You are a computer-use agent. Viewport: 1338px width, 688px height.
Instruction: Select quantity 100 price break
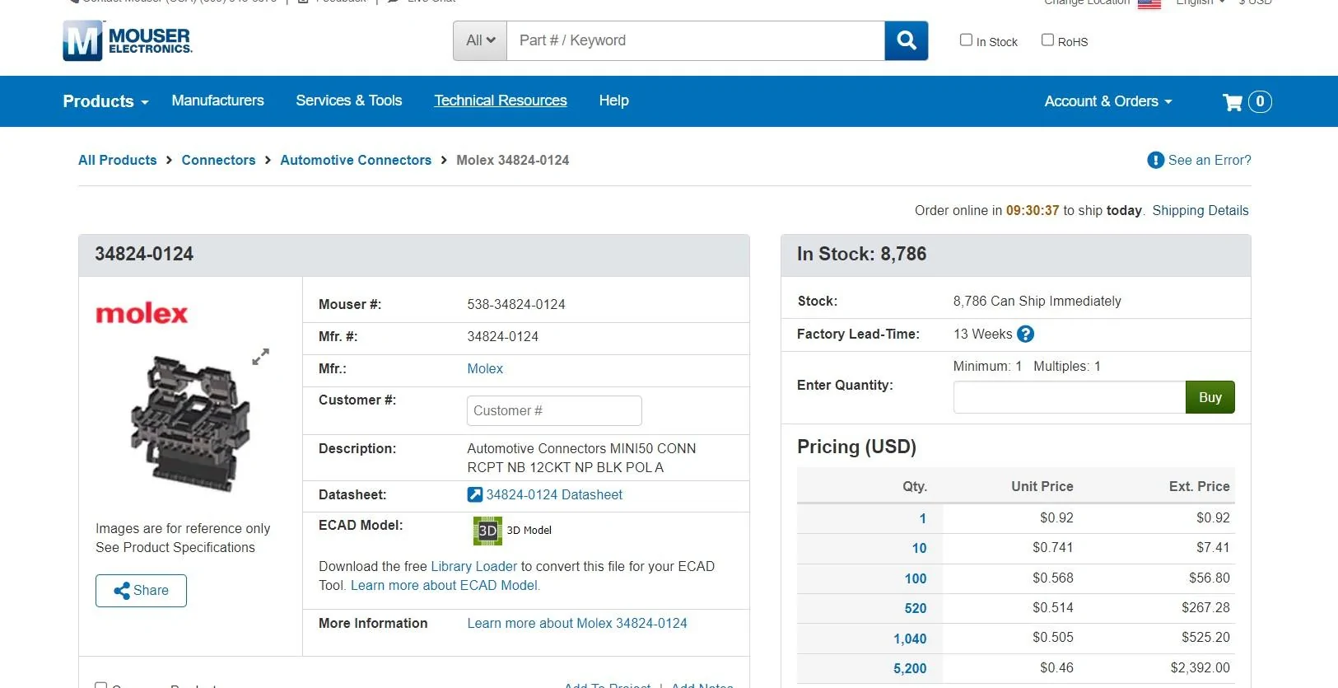(916, 578)
